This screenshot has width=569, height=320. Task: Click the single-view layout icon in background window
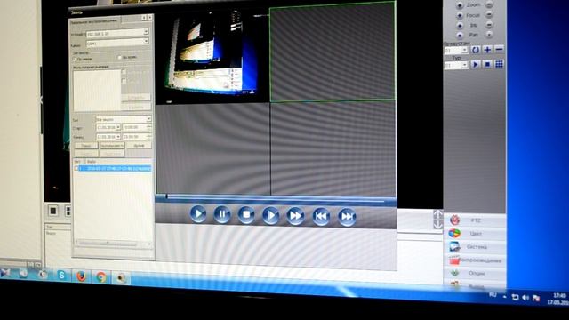click(53, 211)
